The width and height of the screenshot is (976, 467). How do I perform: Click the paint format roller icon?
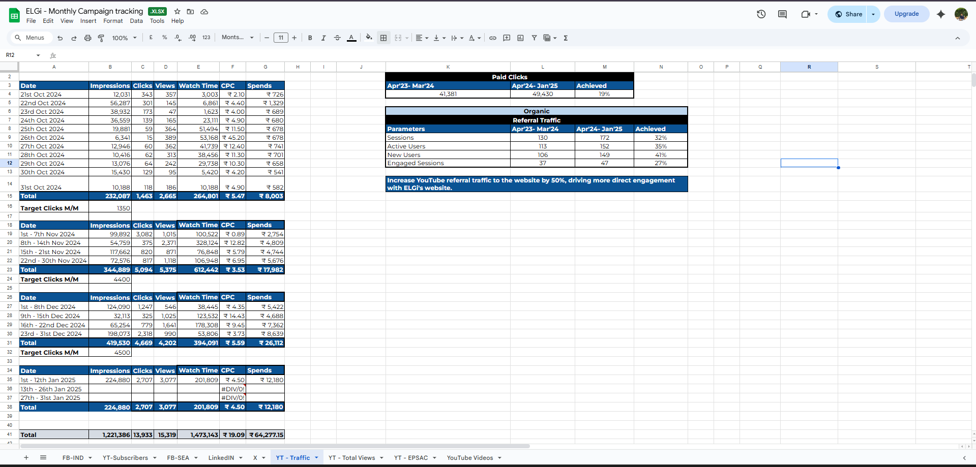click(x=101, y=38)
